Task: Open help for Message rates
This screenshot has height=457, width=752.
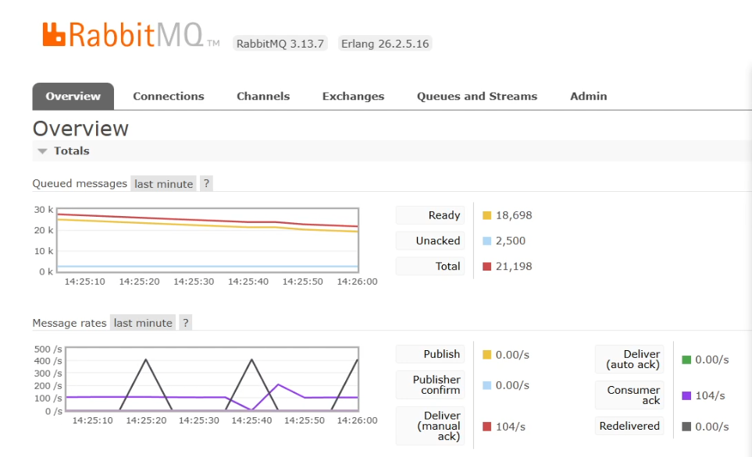Action: click(186, 323)
